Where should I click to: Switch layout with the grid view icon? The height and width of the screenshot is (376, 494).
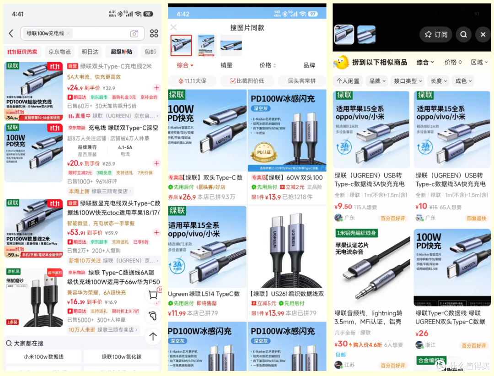click(x=154, y=33)
